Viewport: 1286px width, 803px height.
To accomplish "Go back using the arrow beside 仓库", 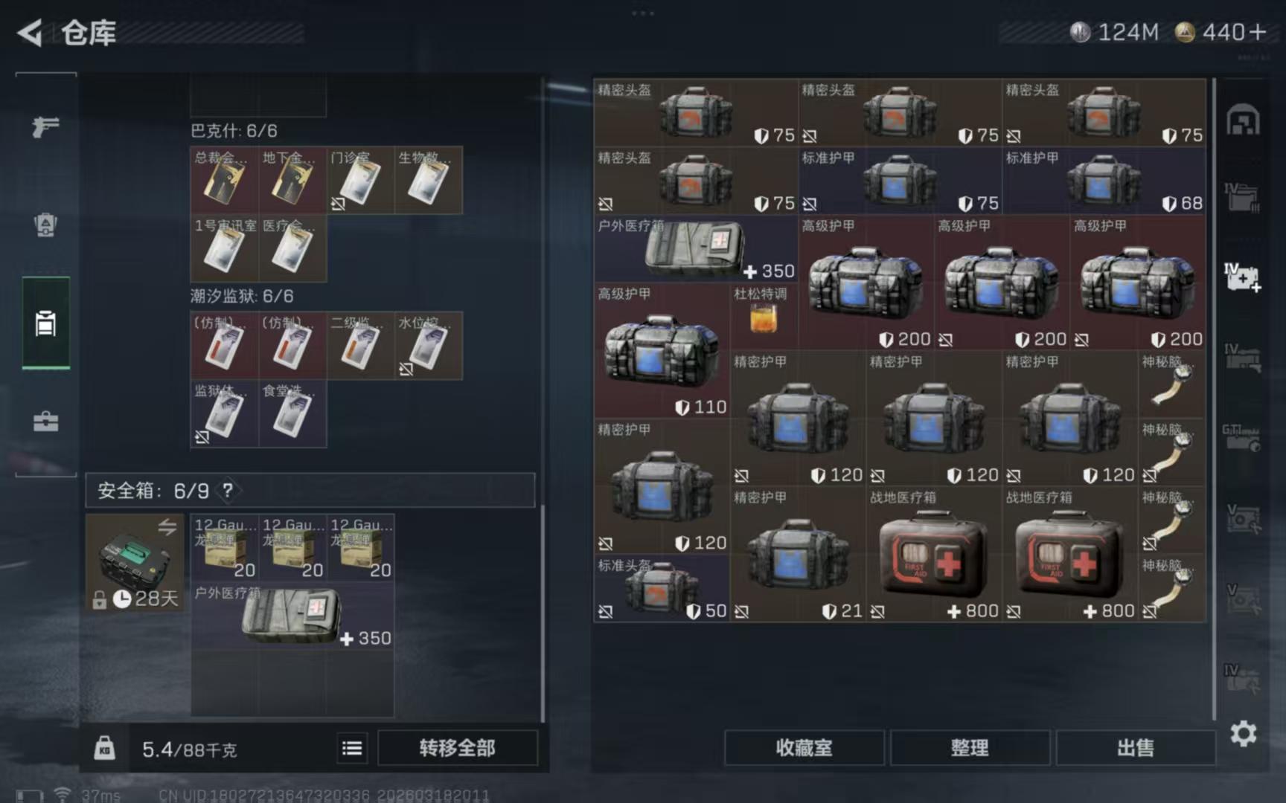I will click(30, 33).
